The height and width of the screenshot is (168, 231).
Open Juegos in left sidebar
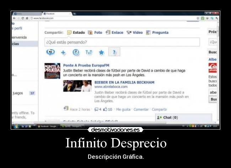click(x=18, y=93)
